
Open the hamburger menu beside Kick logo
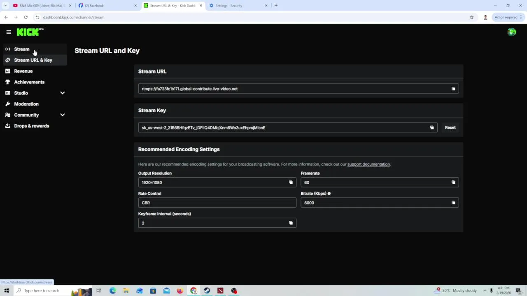[9, 32]
